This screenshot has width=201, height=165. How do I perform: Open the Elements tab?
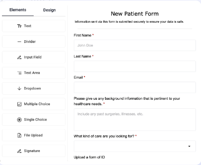coord(18,10)
